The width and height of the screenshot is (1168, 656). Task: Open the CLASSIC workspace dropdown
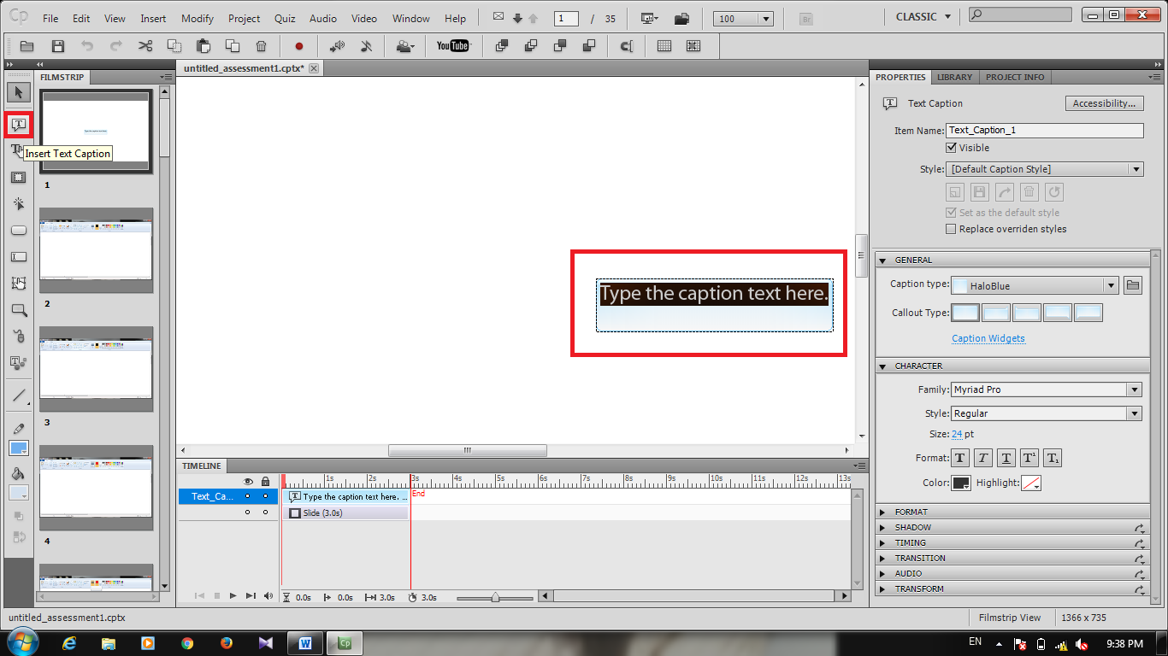[x=923, y=17]
